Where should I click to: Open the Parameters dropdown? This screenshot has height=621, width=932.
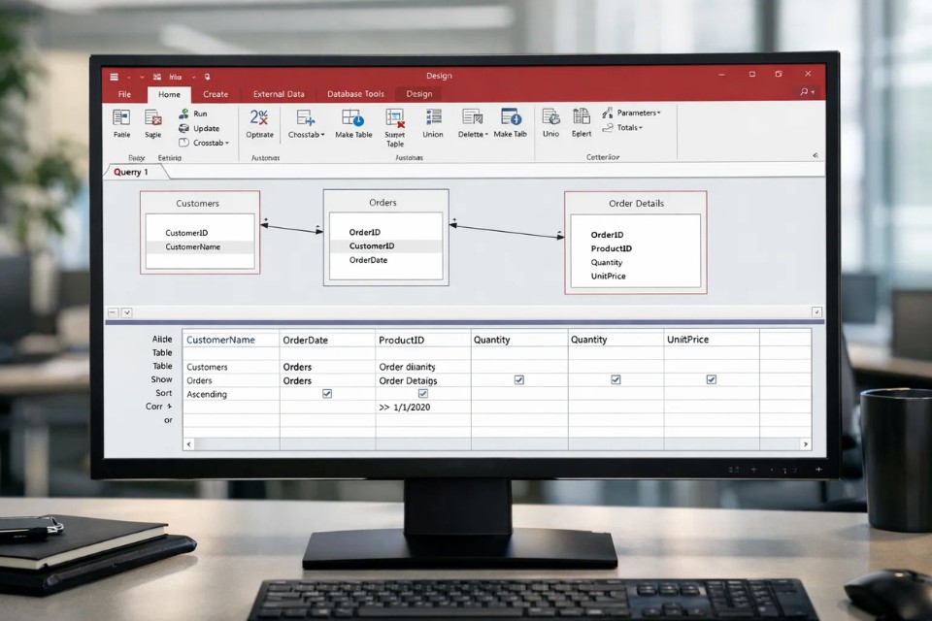coord(632,113)
